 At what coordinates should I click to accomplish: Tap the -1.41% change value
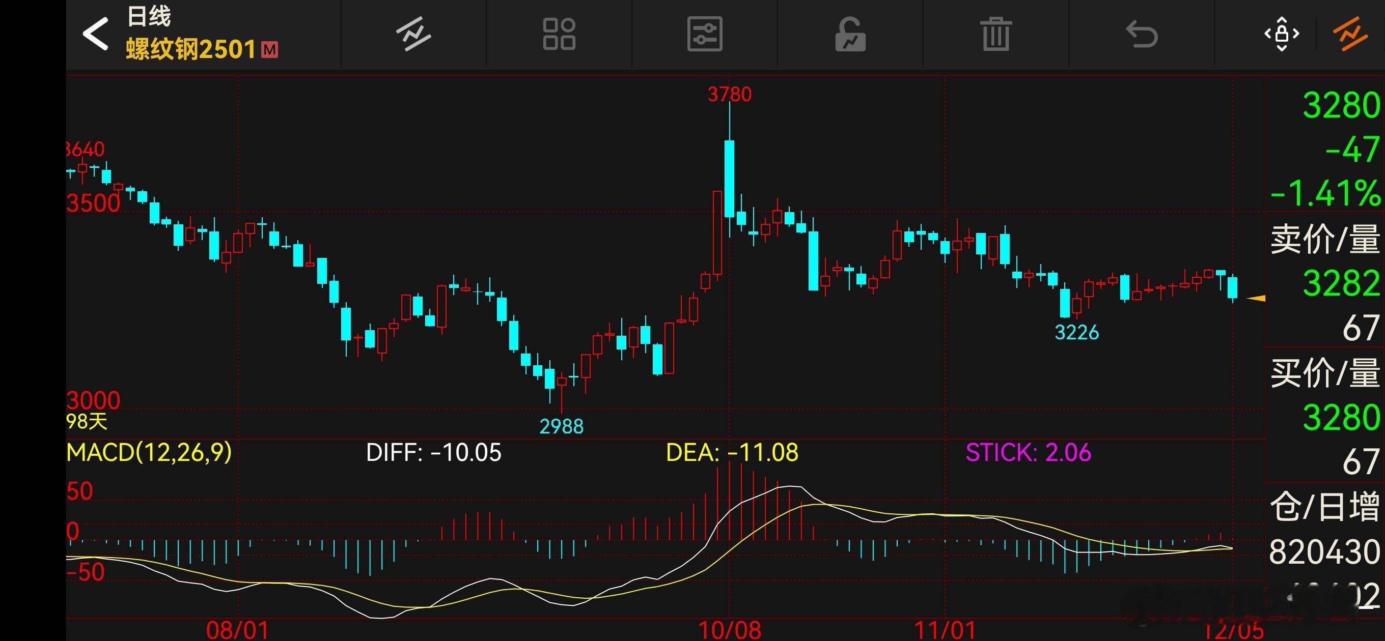coord(1325,193)
